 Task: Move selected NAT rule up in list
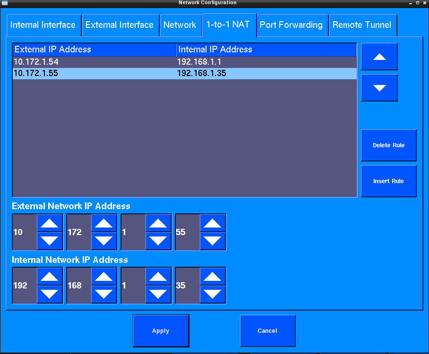point(379,57)
